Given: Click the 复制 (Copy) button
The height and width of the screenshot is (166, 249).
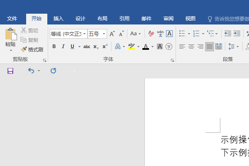Looking at the screenshot, I should tap(29, 40).
